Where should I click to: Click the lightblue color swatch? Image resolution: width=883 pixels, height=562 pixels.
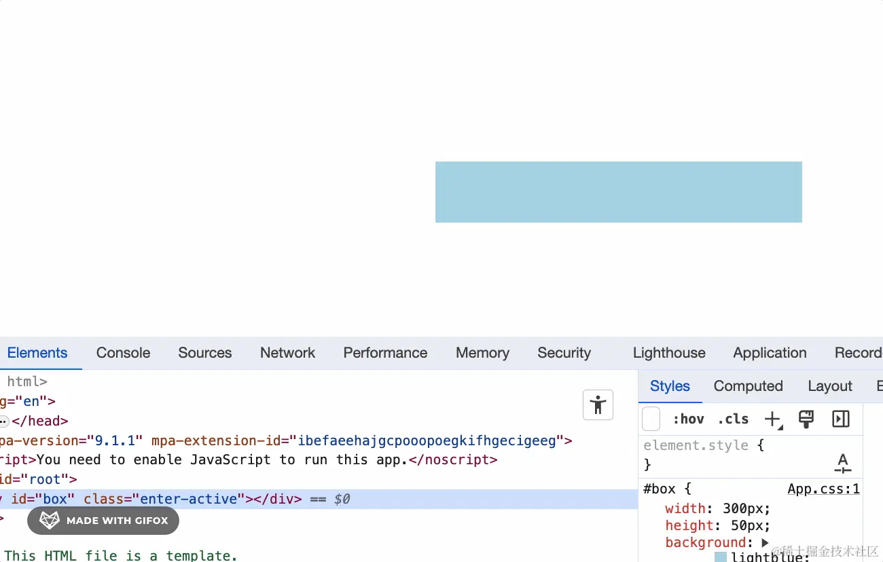(x=721, y=557)
